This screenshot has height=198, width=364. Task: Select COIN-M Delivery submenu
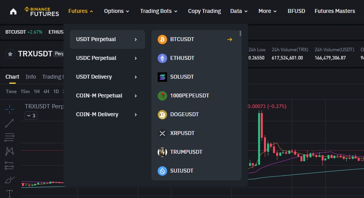coord(107,114)
